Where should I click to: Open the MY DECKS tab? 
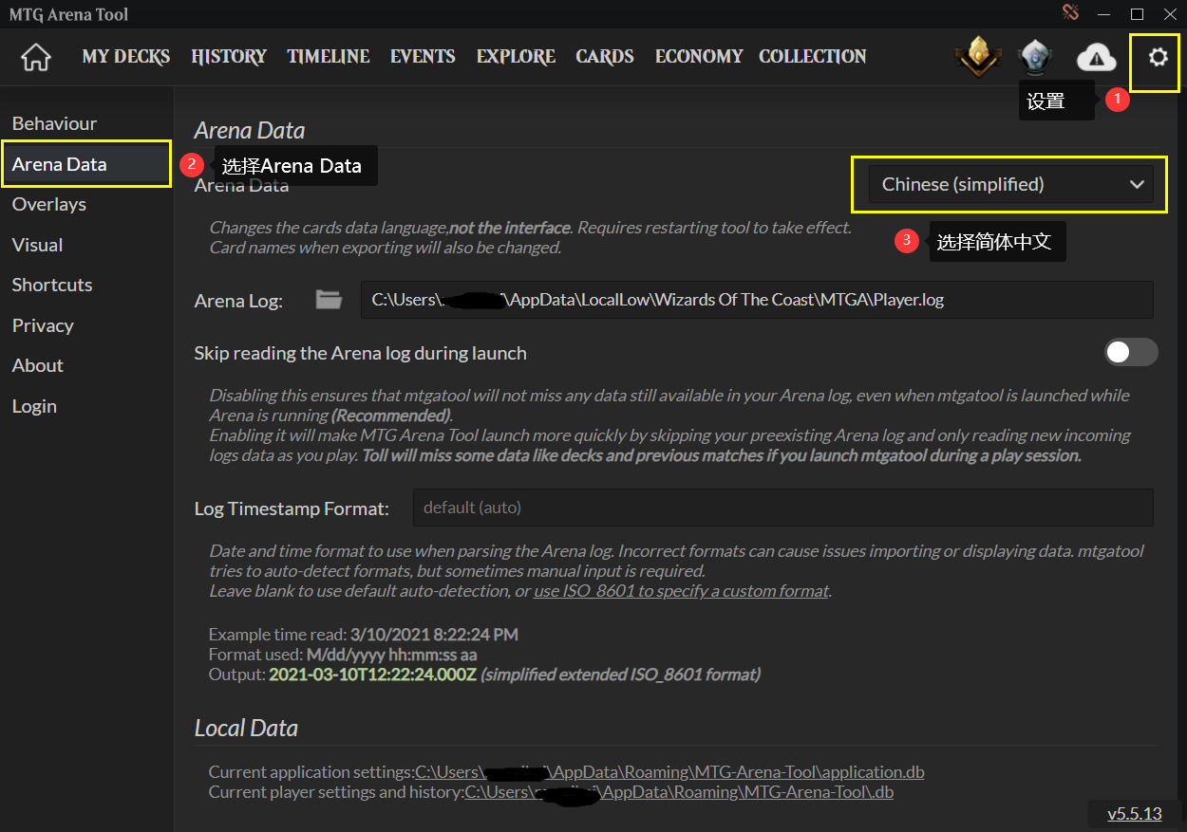pos(125,57)
